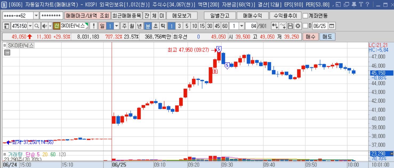394x168 pixels.
Task: Open stock code search magnifier
Action: [37, 26]
